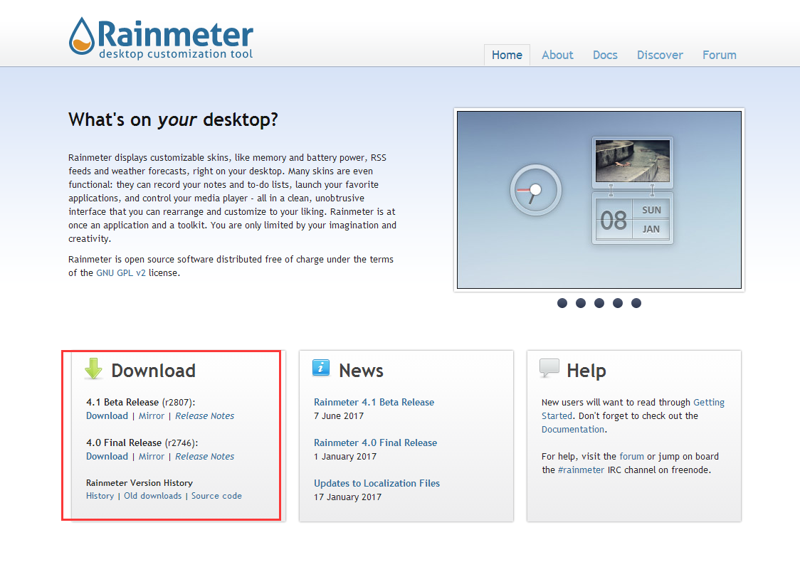The image size is (800, 567).
Task: Open Mirror for 4.0 Final Release
Action: [x=152, y=456]
